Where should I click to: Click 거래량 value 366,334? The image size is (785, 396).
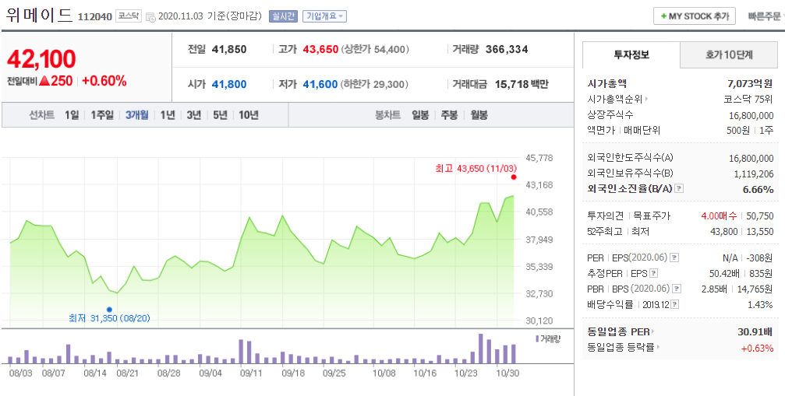tap(507, 50)
